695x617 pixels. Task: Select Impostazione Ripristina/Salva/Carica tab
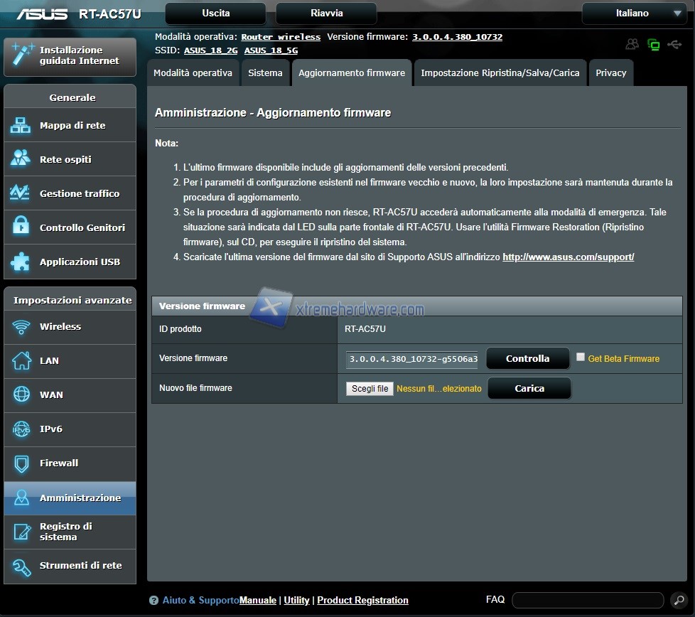(x=500, y=73)
